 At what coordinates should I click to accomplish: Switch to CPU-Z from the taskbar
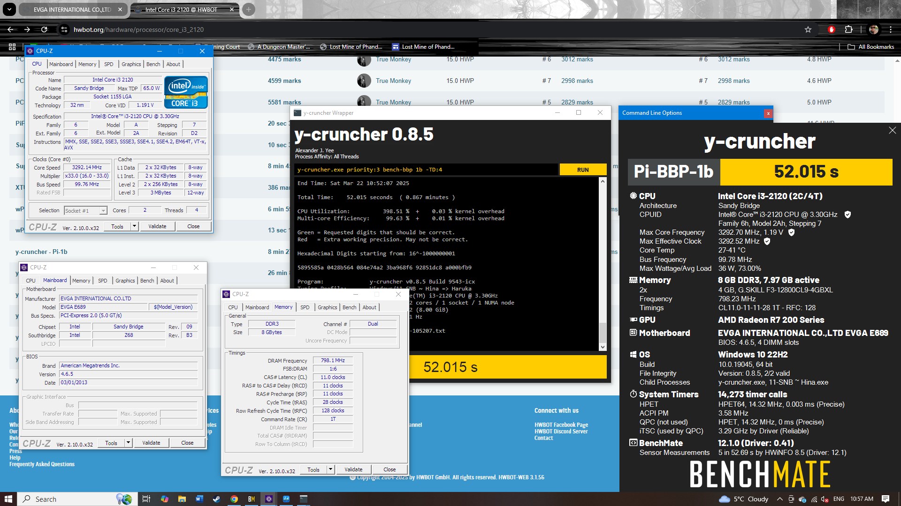coord(268,499)
